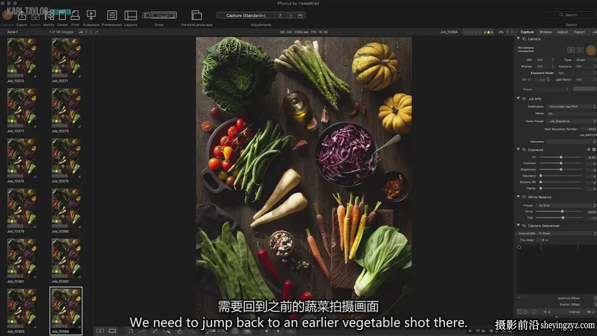Open the Name Preset dropdown
This screenshot has width=597, height=336.
point(571,121)
